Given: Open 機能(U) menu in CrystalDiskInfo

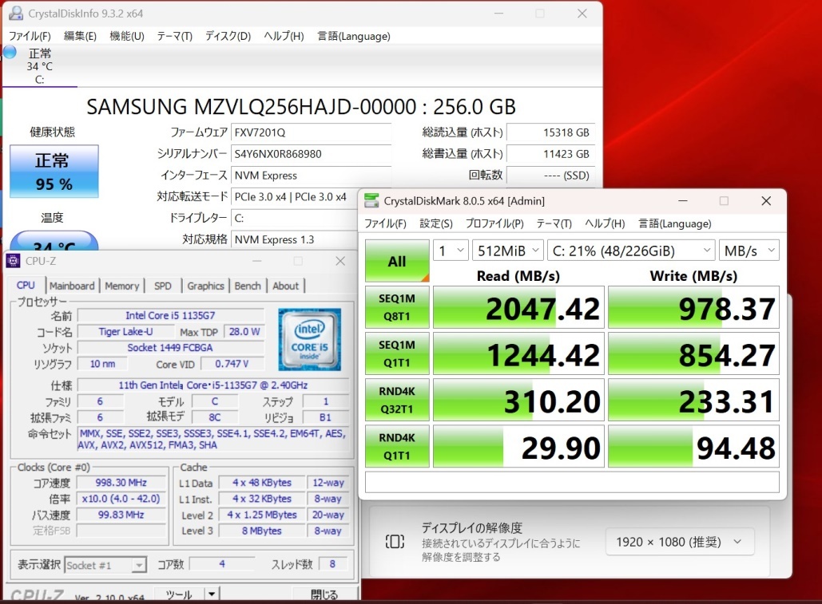Looking at the screenshot, I should (x=127, y=36).
